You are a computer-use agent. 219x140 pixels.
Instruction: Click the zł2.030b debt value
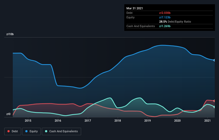tap(165, 13)
